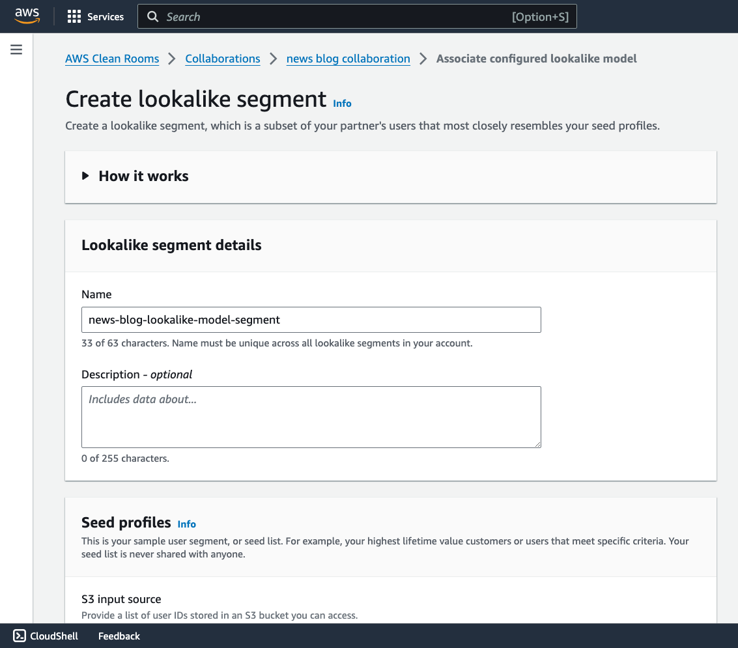Expand the How it works triangle
Viewport: 738px width, 648px height.
pos(85,176)
